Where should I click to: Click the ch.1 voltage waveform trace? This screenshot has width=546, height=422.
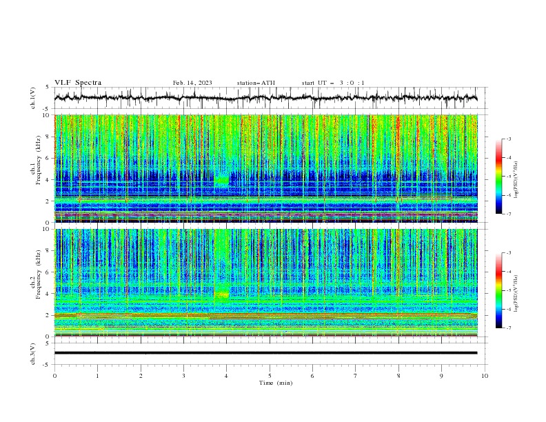click(265, 98)
